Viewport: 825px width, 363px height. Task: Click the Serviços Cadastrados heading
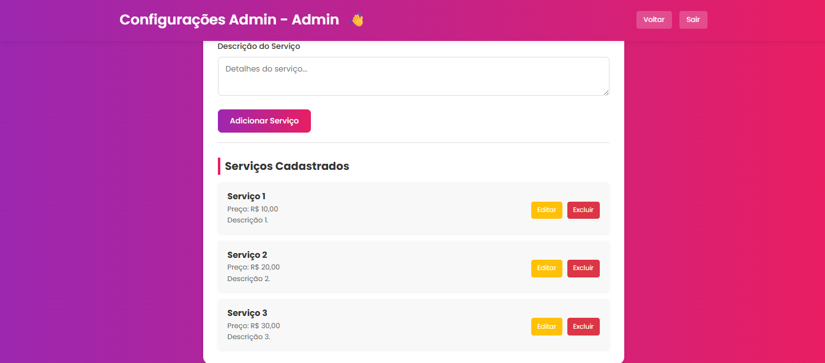(286, 166)
